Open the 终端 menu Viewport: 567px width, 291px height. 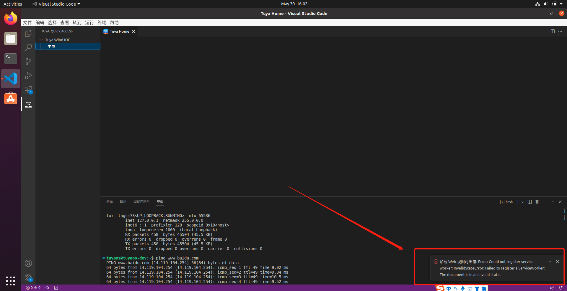click(x=102, y=23)
